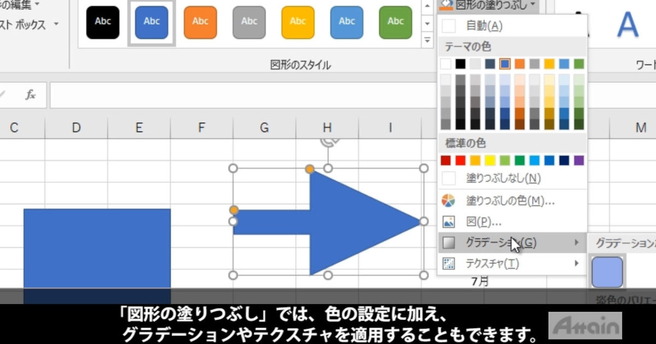Click the shape styles gallery down arrow
Viewport: 656px width, 344px height.
click(427, 23)
